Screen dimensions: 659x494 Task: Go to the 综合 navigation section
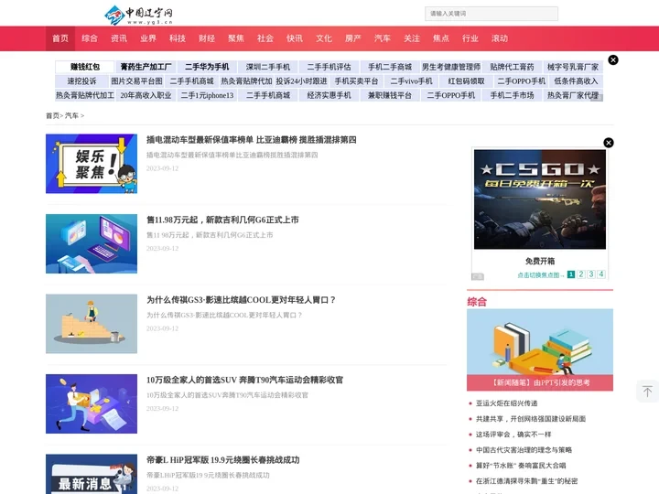[90, 38]
